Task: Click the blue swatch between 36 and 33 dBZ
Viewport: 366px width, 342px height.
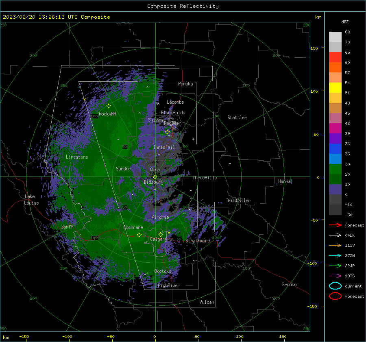Action: pos(335,149)
